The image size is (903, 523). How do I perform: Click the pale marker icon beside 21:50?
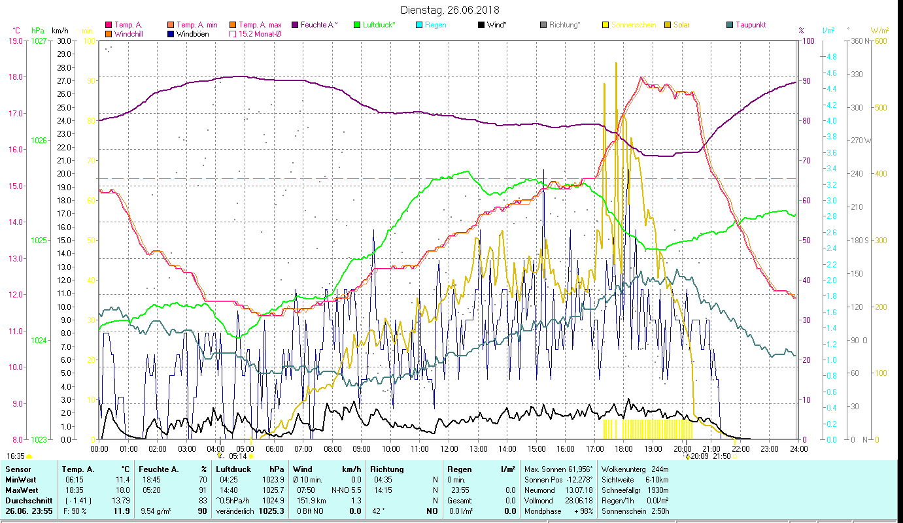coord(735,456)
